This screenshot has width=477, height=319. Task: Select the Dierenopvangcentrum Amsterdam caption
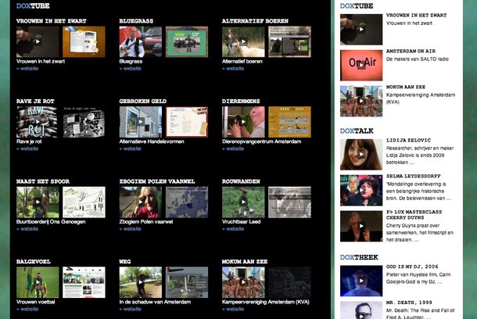click(262, 142)
